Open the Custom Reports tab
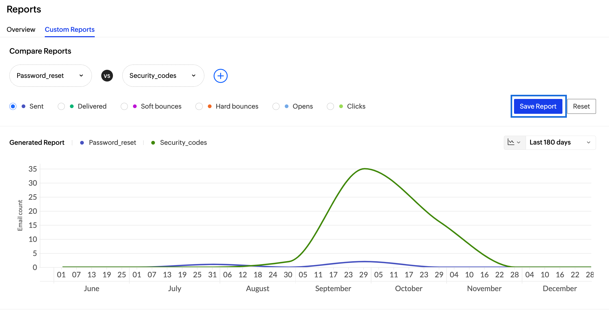Viewport: 609px width, 313px height. 69,29
